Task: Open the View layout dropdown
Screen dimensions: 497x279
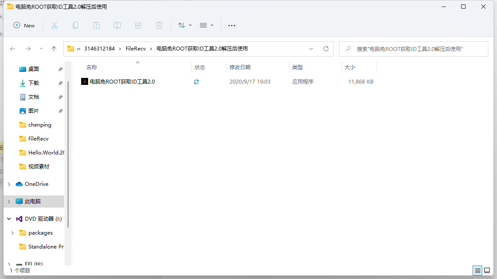Action: [207, 25]
